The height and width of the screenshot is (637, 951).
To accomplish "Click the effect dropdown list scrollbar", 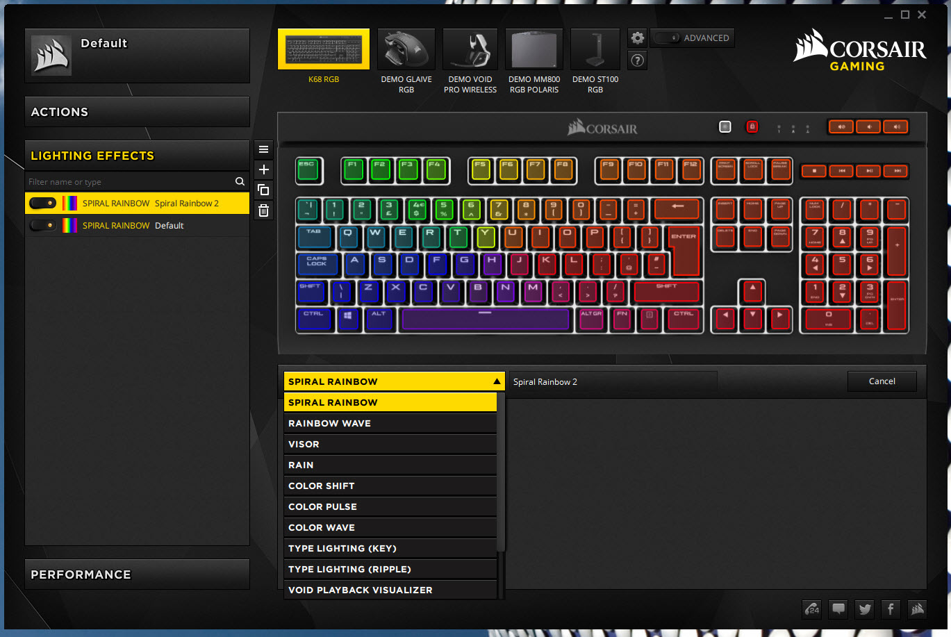I will click(501, 472).
